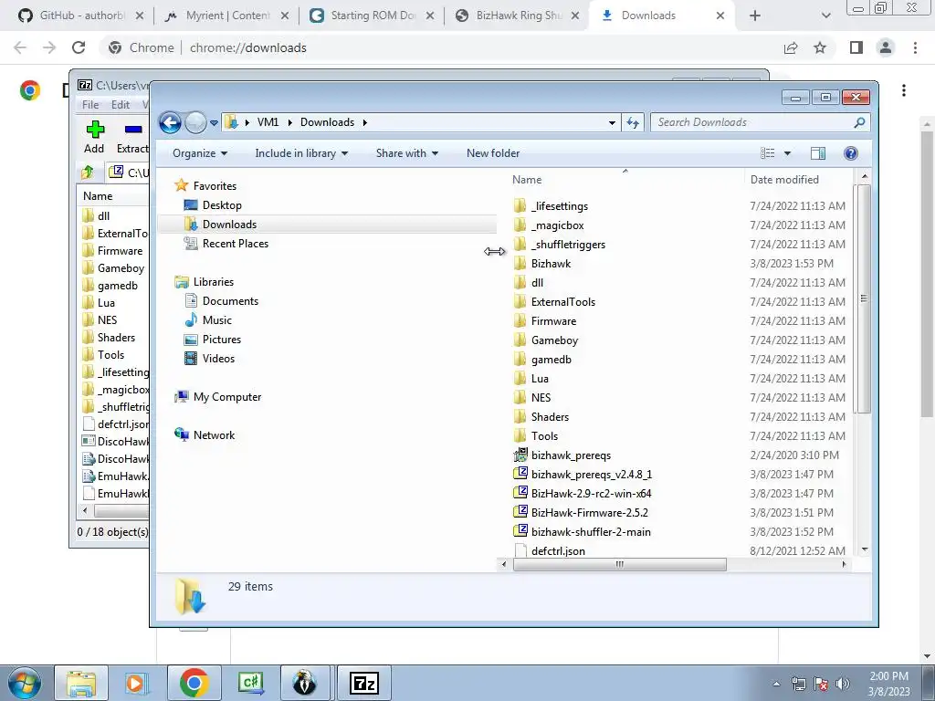Click the volume icon in system tray

coord(843,684)
